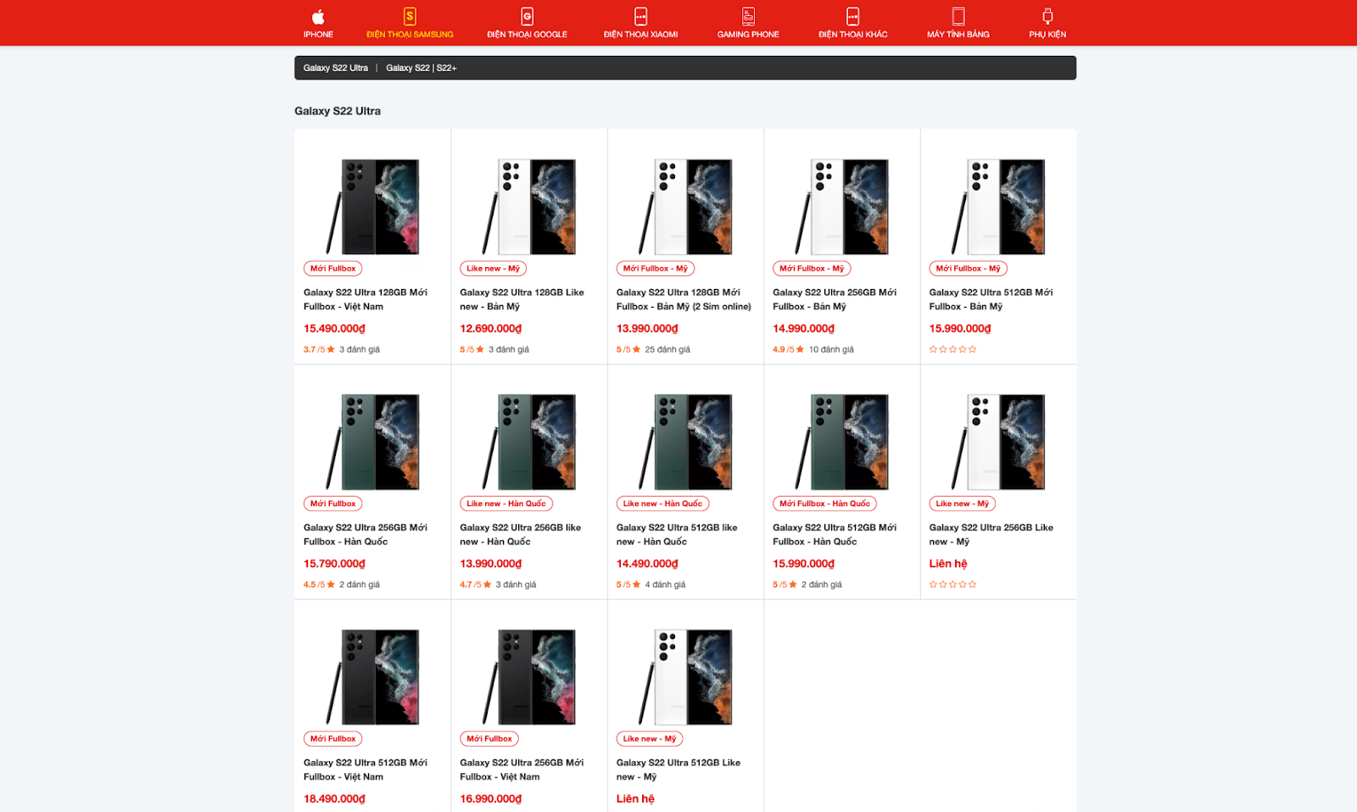Click the 'Galaxy S22 Ultra' section heading
This screenshot has width=1357, height=812.
pos(338,111)
